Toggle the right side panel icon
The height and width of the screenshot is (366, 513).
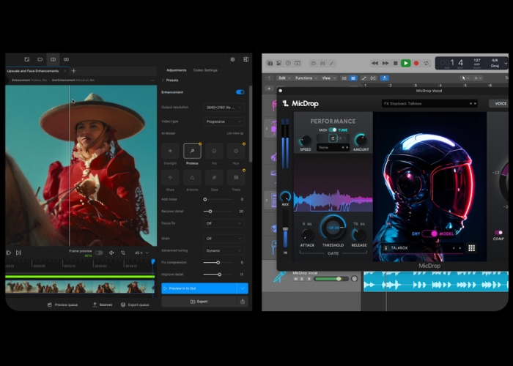click(x=246, y=59)
